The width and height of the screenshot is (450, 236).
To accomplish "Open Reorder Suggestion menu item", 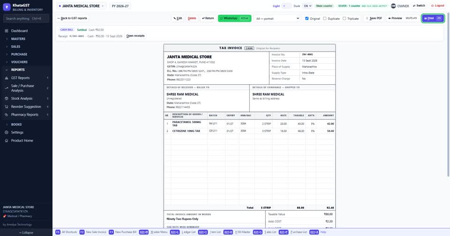I will (x=26, y=106).
